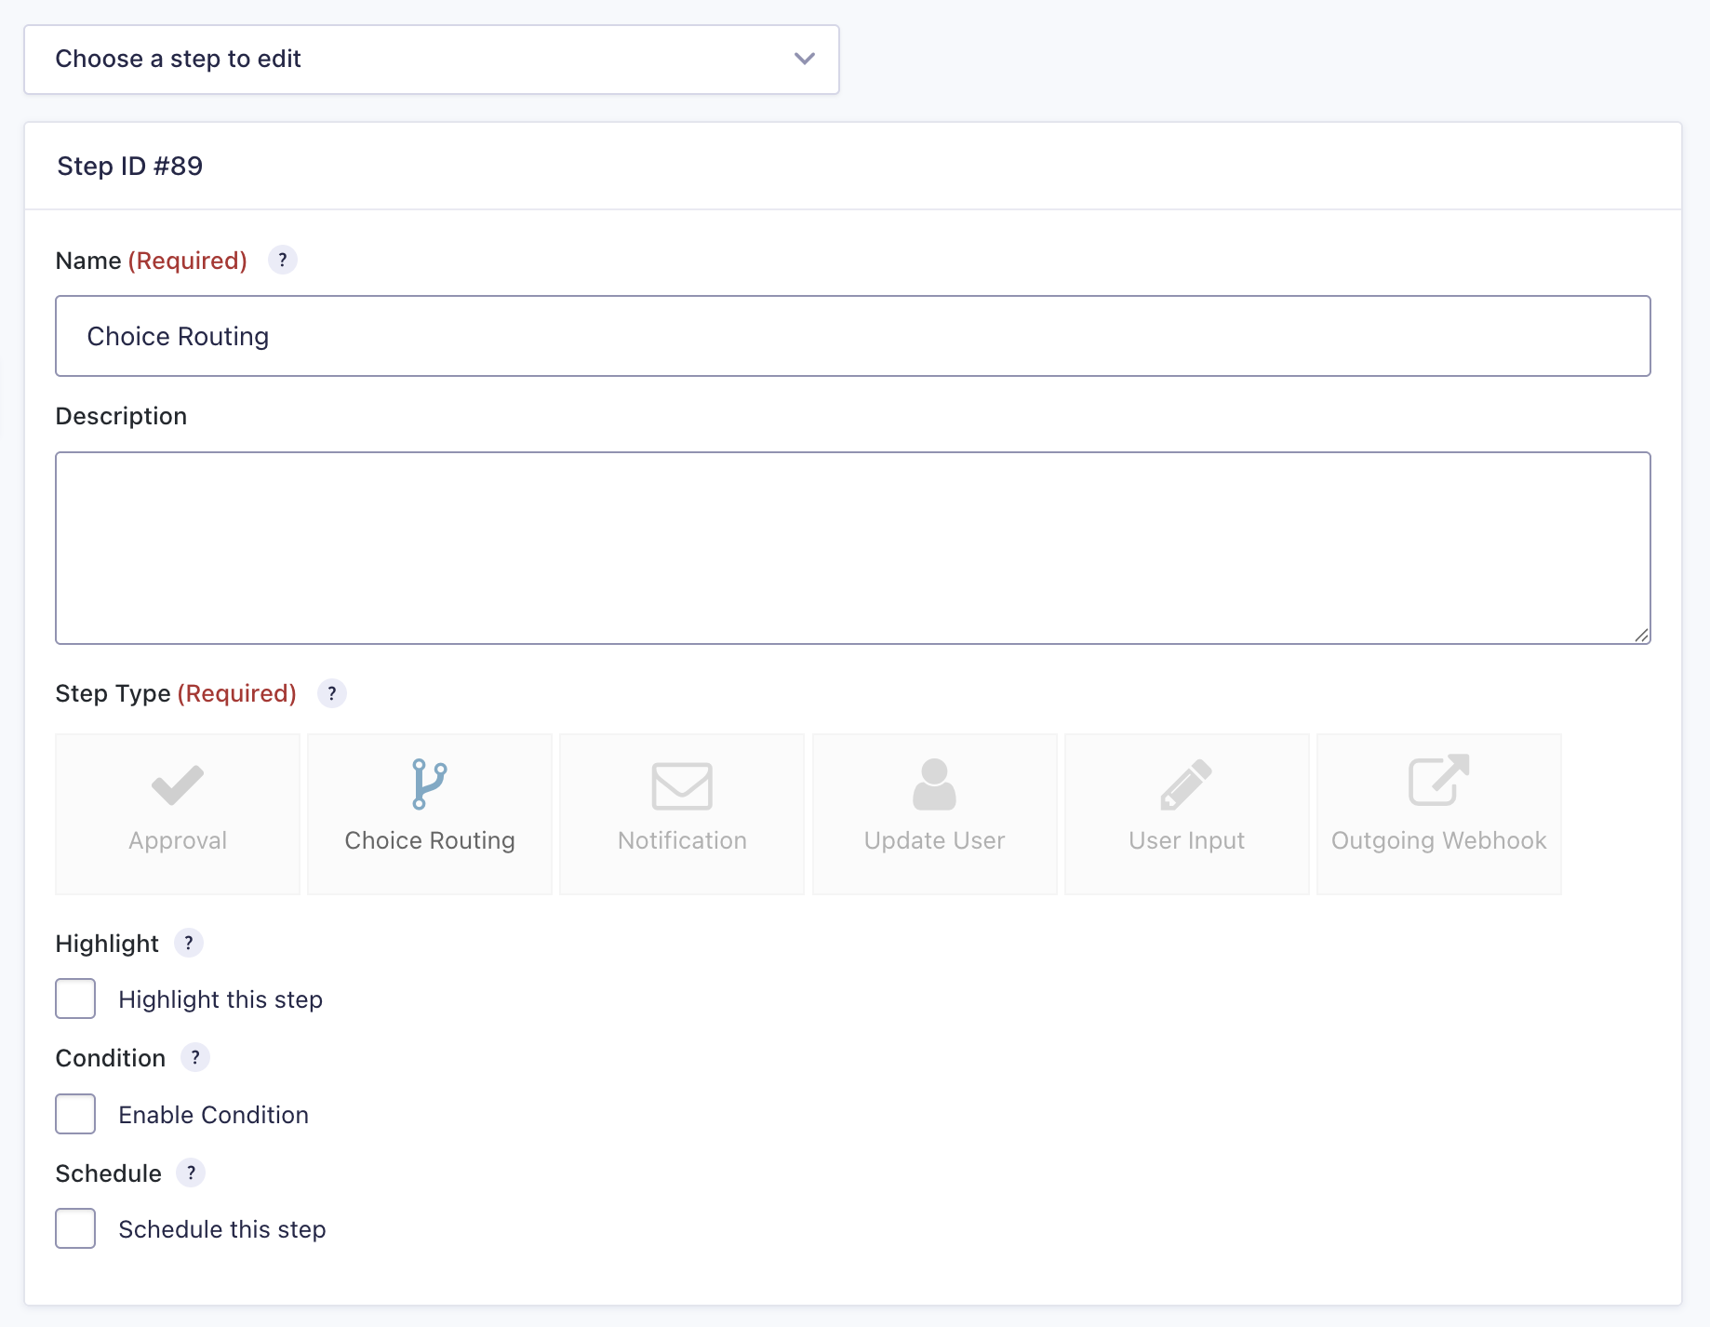This screenshot has width=1710, height=1327.
Task: Click the Description textarea resize handle
Action: [1641, 635]
